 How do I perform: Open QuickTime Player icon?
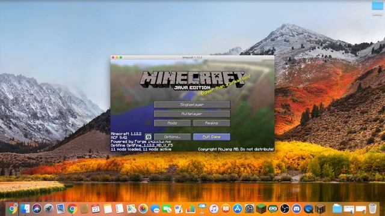pos(308,209)
